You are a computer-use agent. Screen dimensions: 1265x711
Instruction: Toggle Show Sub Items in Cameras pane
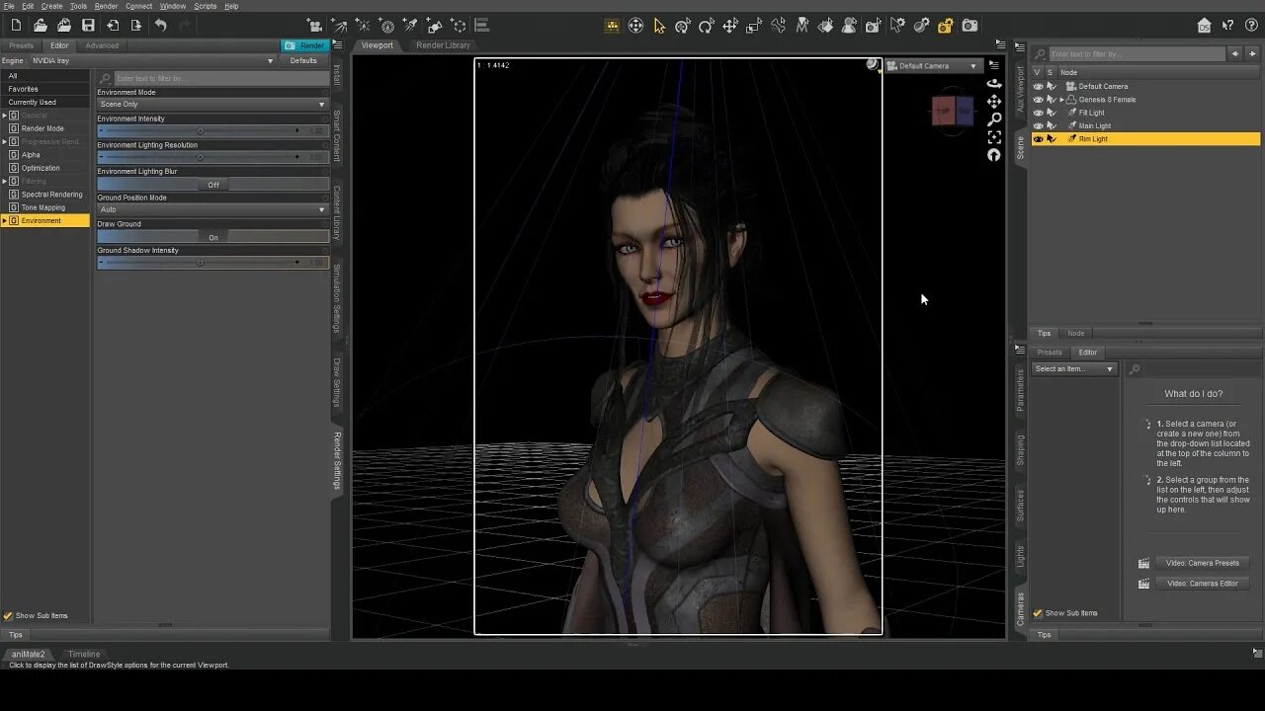pos(1038,613)
